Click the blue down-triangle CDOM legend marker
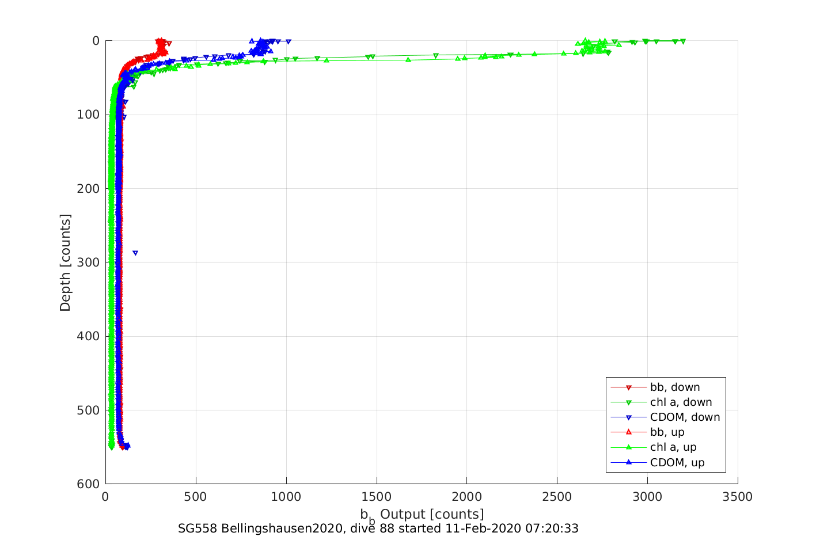 [629, 417]
